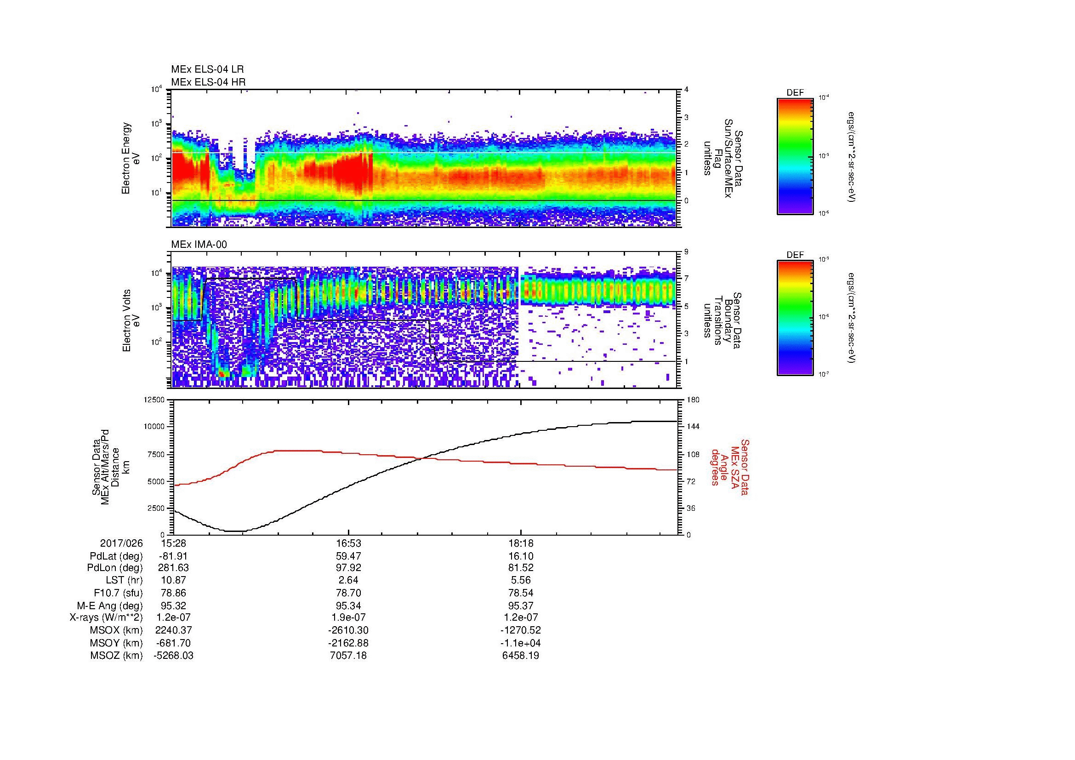This screenshot has width=1075, height=760.
Task: Click the 'MEx ELS-04 HR' panel title
Action: click(208, 82)
